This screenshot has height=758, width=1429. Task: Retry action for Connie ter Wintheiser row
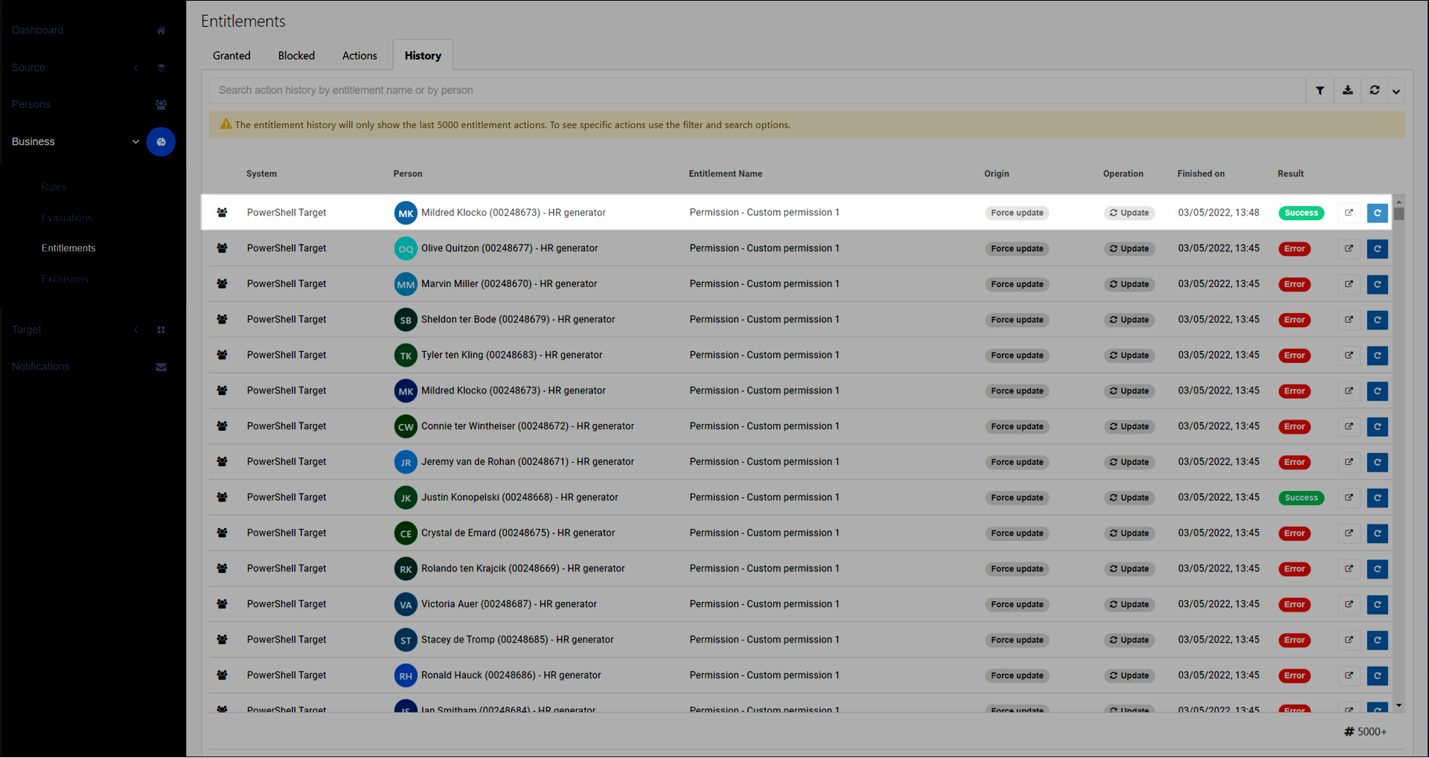pos(1378,427)
